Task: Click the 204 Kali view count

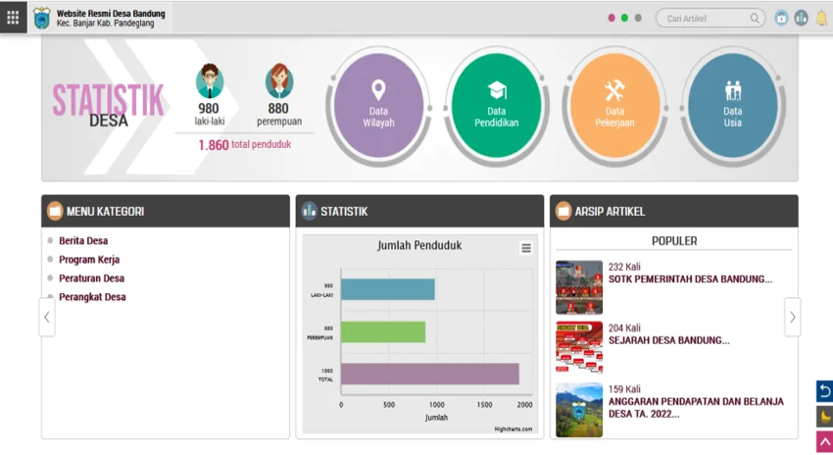Action: (624, 328)
